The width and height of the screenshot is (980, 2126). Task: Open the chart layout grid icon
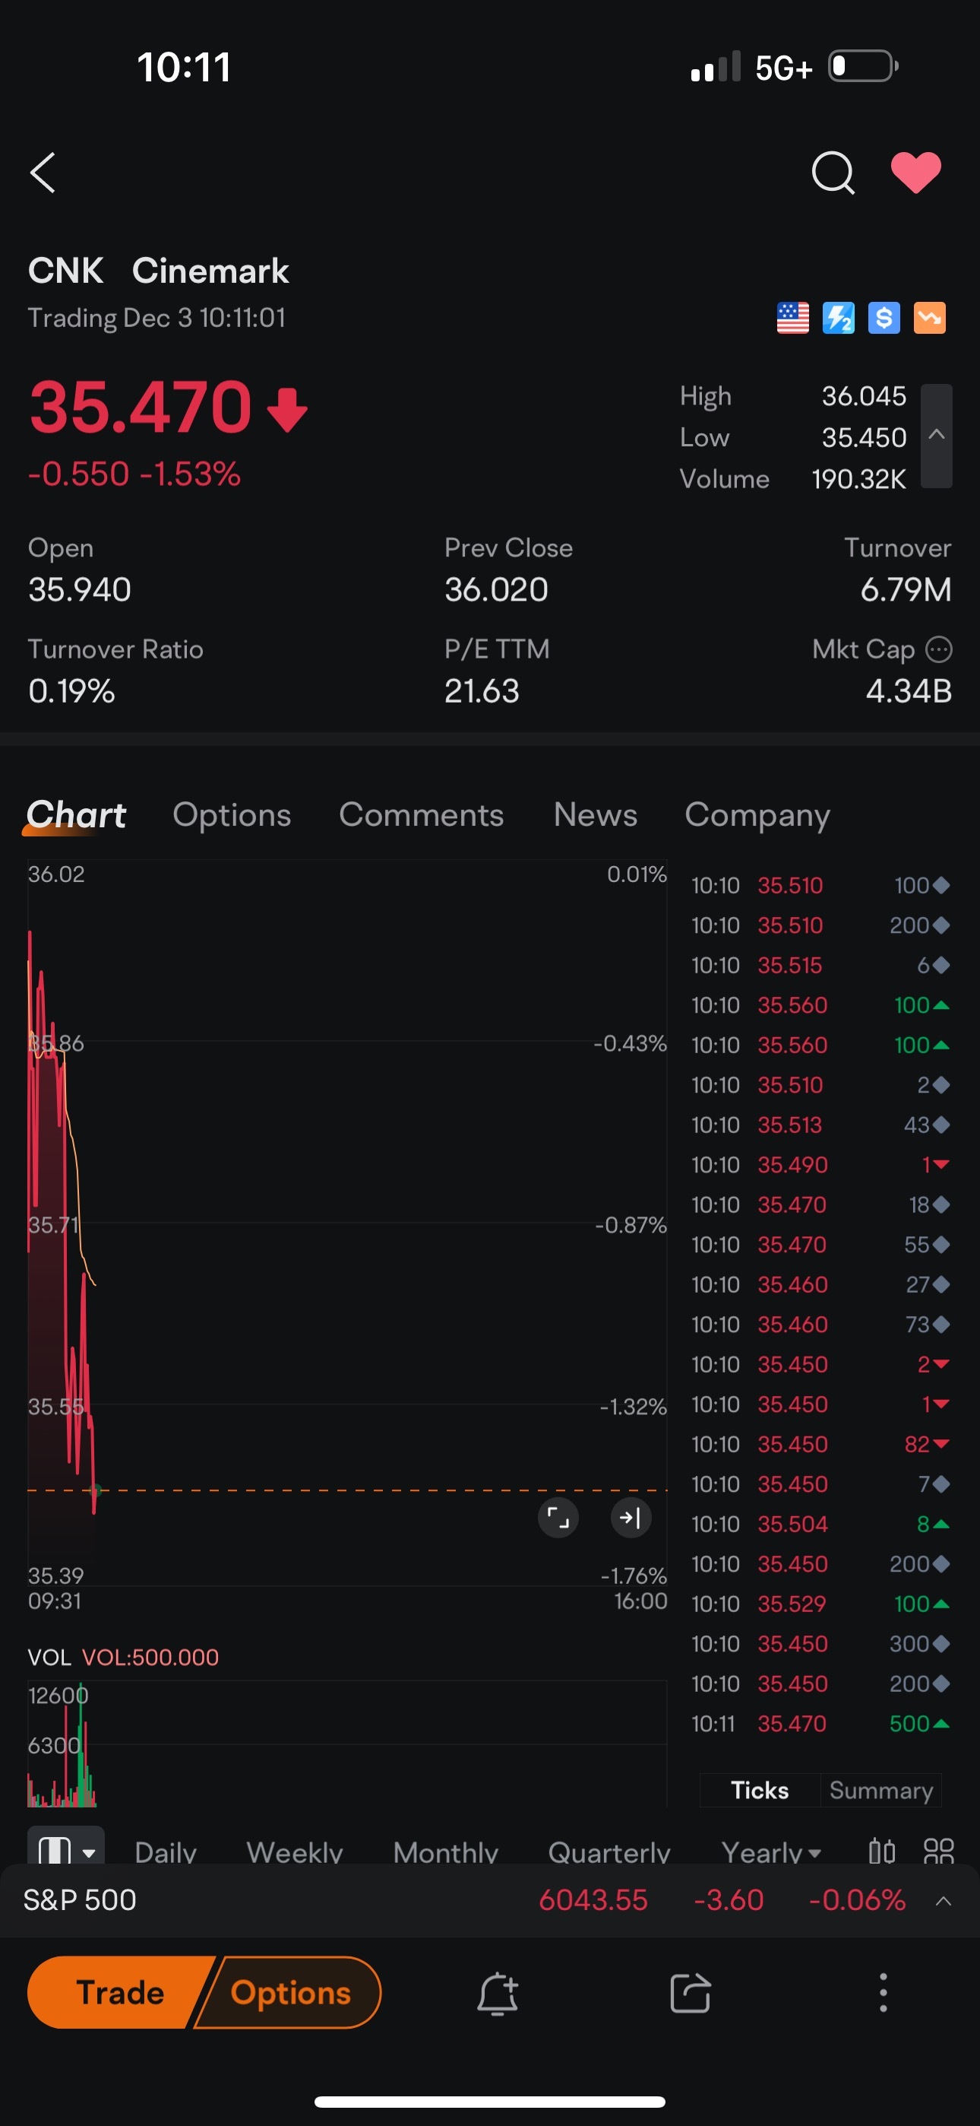click(x=938, y=1852)
